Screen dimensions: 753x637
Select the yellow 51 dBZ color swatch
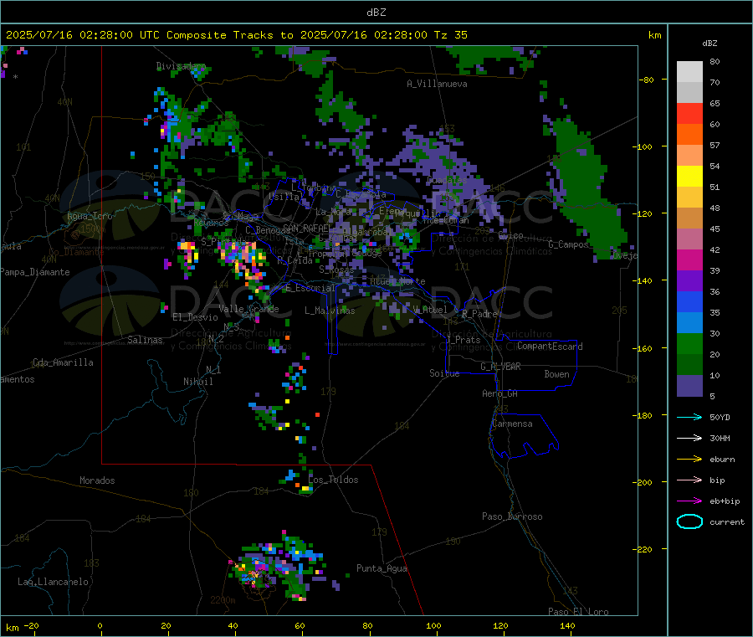pos(689,177)
